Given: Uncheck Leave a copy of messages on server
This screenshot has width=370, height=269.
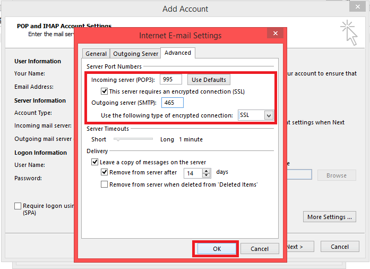Looking at the screenshot, I should pyautogui.click(x=95, y=162).
